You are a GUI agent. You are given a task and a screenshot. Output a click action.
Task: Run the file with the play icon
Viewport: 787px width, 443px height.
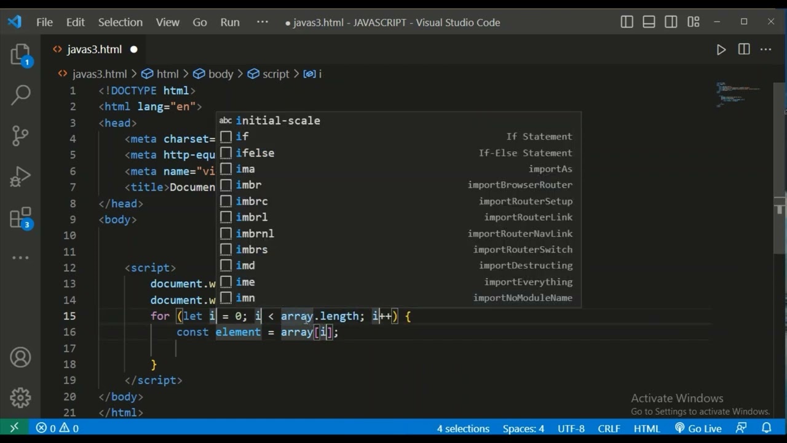pos(721,49)
